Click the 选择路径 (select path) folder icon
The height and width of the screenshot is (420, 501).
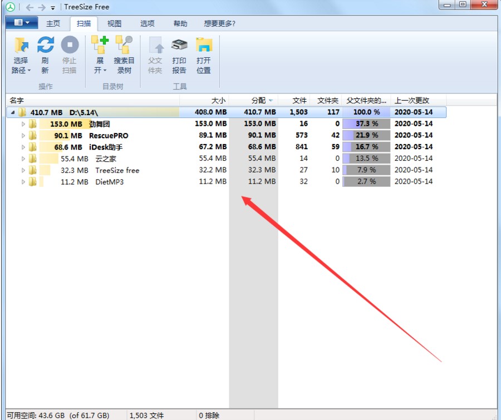[21, 46]
